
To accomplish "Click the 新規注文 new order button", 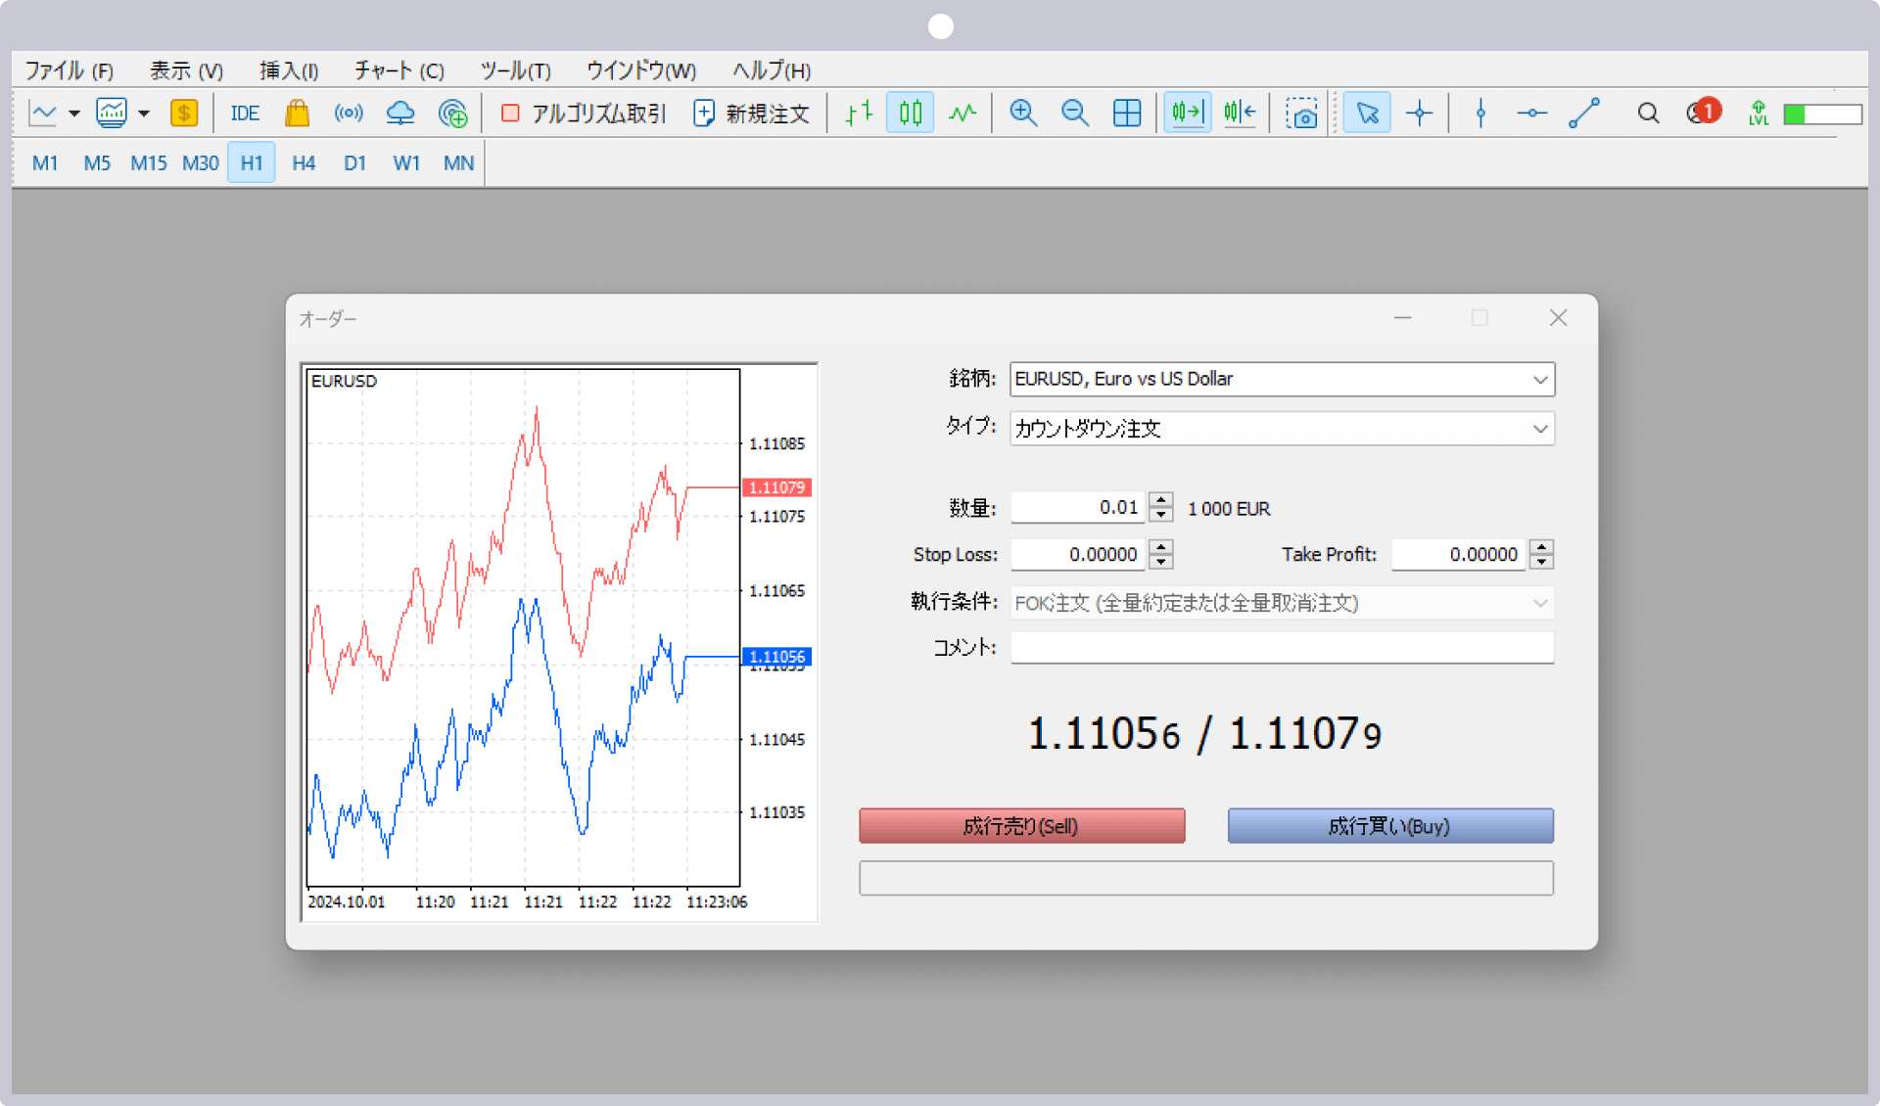I will pos(752,114).
